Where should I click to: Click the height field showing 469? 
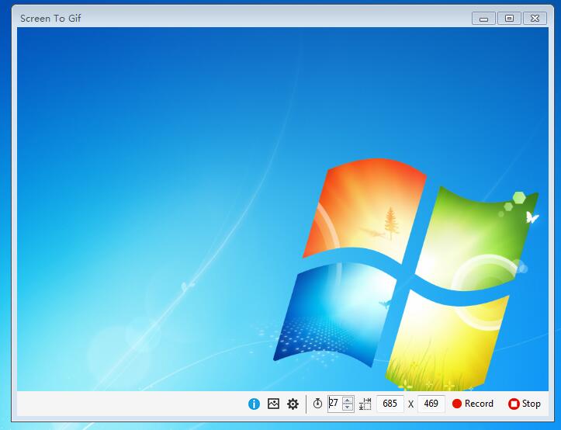click(431, 404)
